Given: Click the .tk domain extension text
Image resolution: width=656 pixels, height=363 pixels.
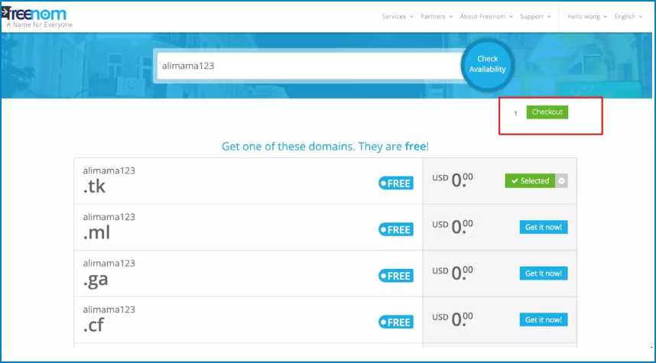Looking at the screenshot, I should pos(94,186).
